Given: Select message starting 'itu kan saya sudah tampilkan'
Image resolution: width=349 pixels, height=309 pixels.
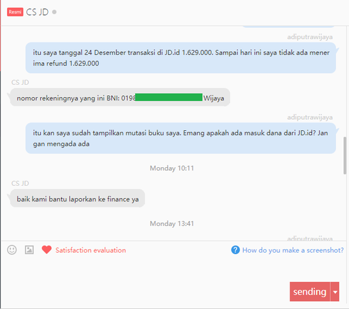Looking at the screenshot, I should 181,138.
